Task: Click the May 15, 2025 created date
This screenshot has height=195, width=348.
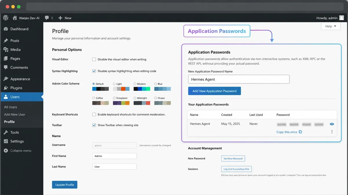Action: 231,124
